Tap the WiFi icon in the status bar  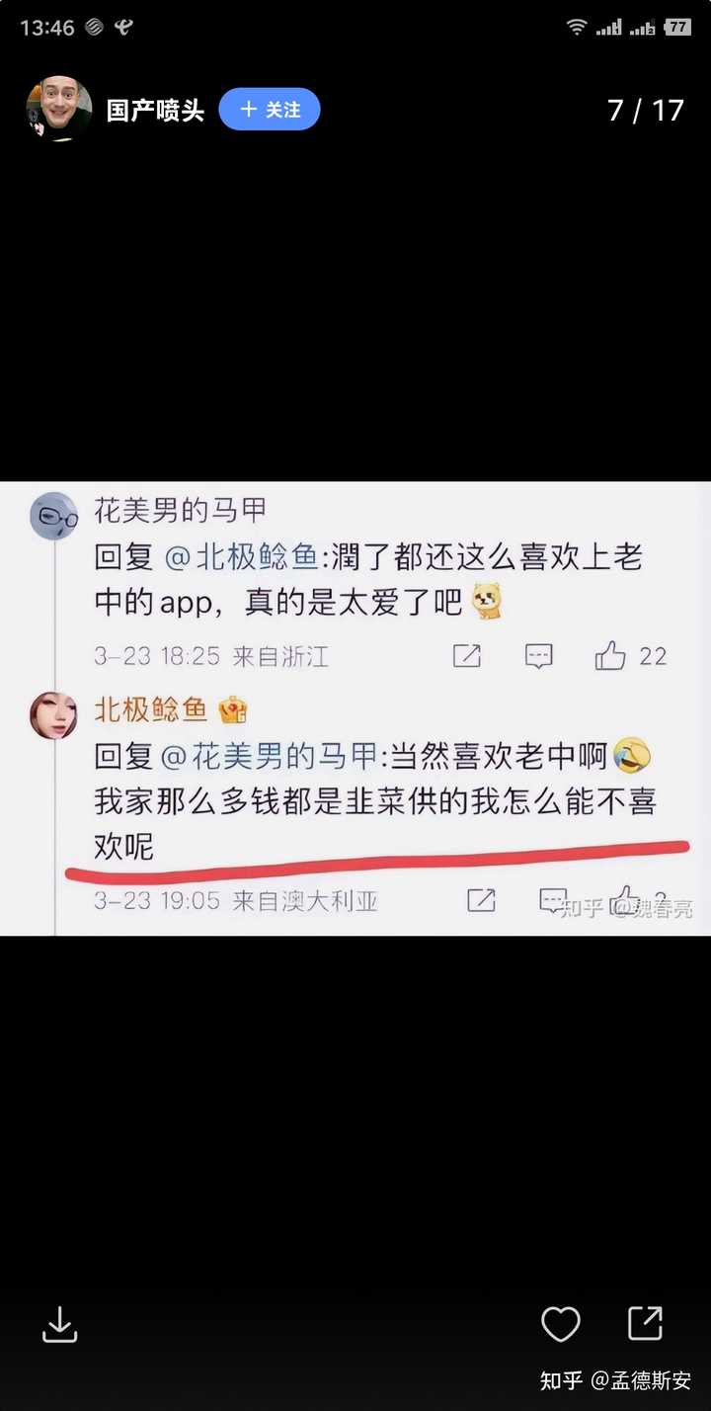[x=577, y=27]
